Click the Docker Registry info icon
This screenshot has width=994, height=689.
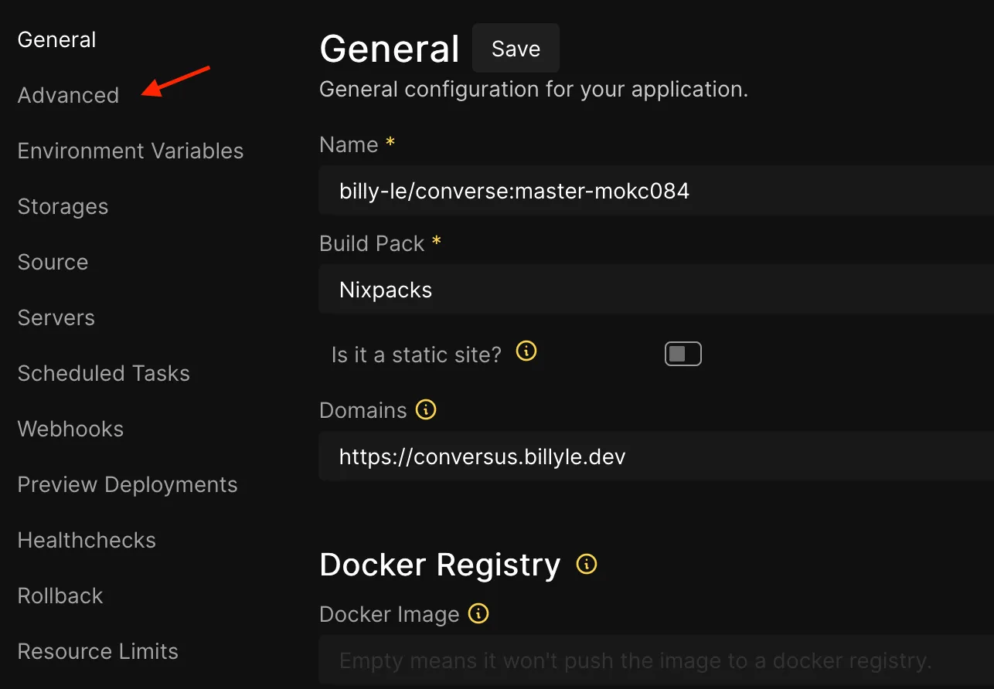coord(587,565)
